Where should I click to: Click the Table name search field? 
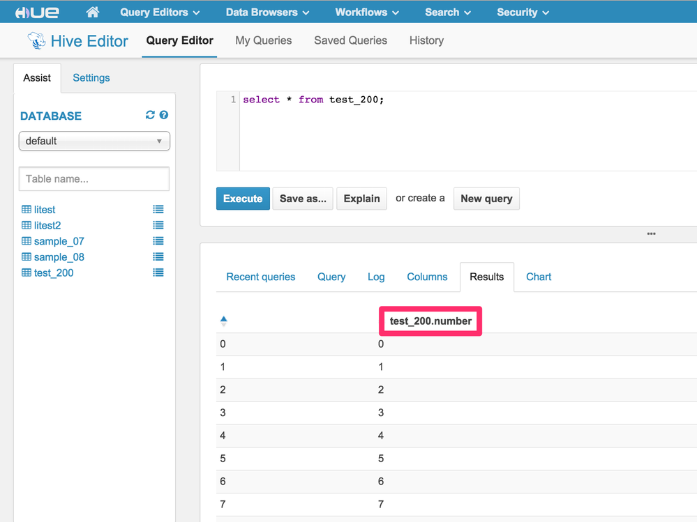[x=94, y=179]
